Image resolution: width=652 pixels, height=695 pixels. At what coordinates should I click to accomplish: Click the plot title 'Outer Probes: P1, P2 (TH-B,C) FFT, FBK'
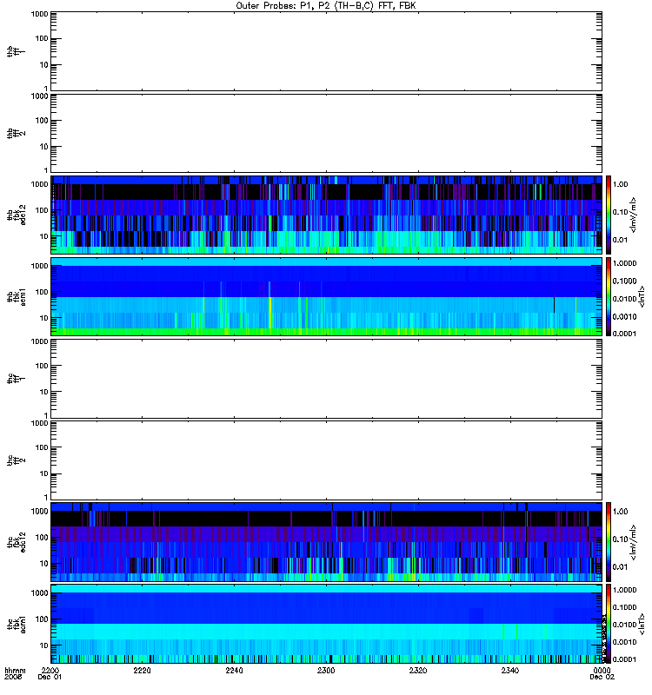coord(326,6)
